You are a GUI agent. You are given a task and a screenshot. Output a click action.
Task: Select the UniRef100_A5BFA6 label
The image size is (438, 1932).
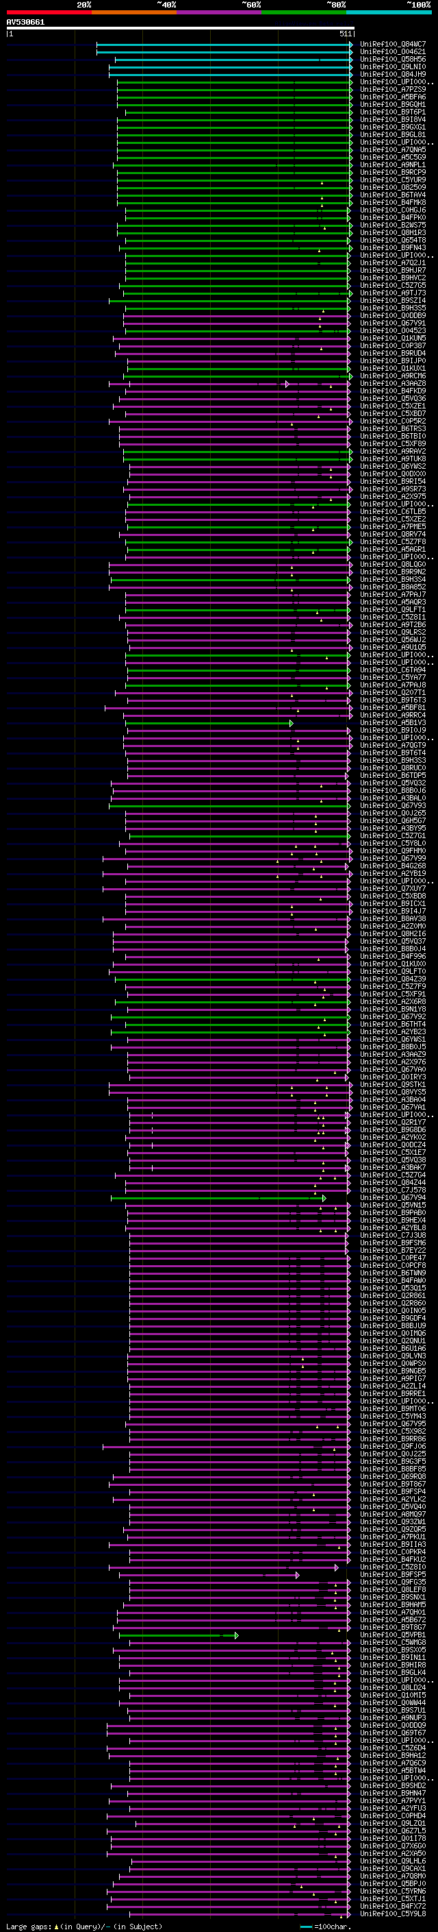(393, 97)
